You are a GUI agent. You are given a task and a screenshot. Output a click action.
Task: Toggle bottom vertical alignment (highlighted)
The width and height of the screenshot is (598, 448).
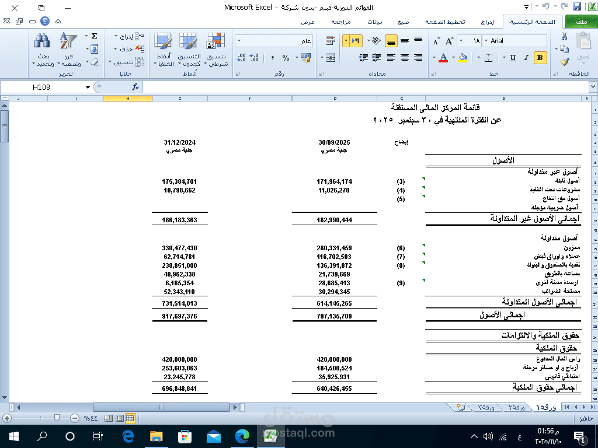tap(391, 41)
